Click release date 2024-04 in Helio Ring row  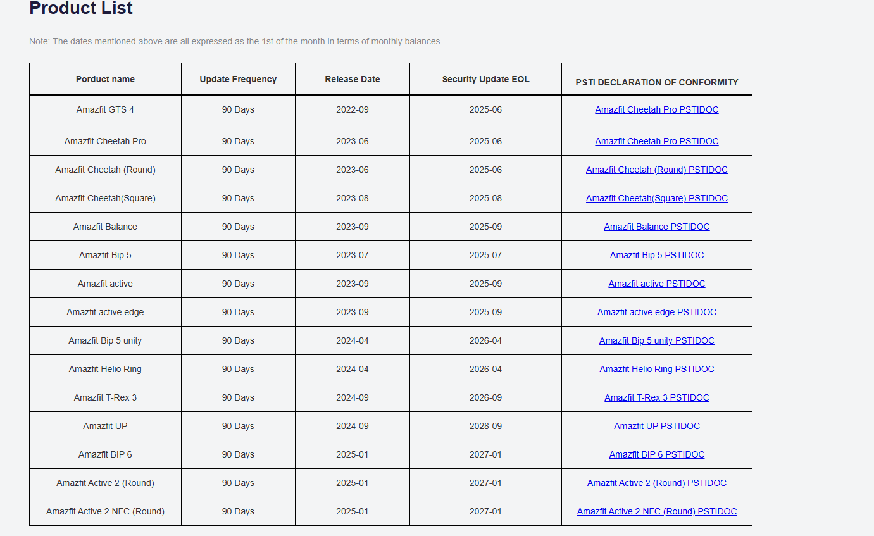tap(353, 369)
